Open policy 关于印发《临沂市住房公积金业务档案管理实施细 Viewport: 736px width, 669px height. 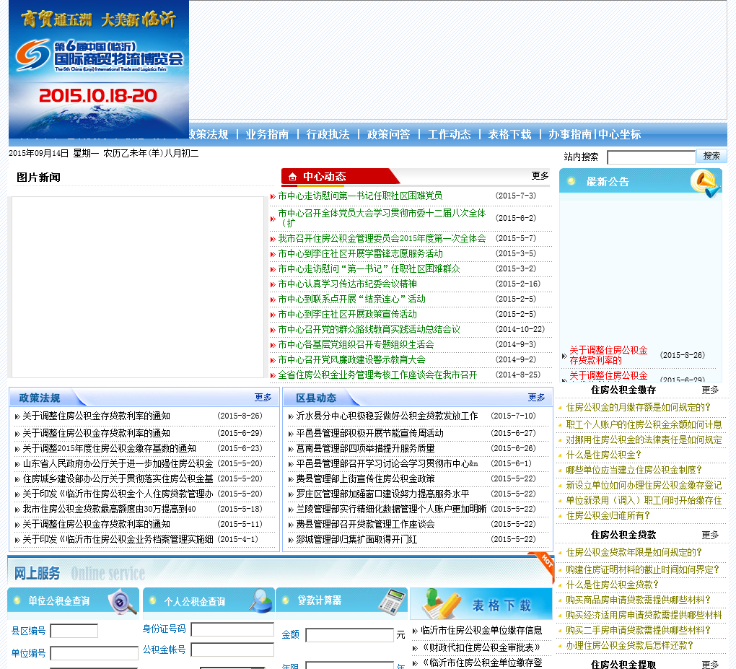[x=118, y=539]
